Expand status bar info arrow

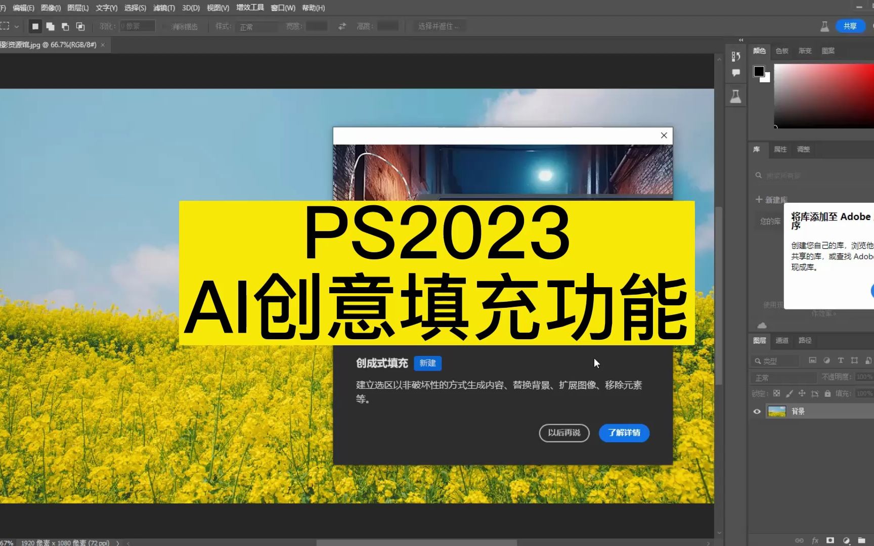(118, 542)
